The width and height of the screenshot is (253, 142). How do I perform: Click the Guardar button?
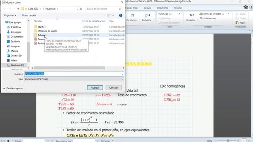(95, 88)
